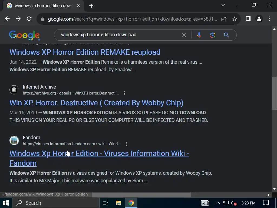277x208 pixels.
Task: Open the Viruses Information Wiki Fandom result
Action: (x=99, y=158)
